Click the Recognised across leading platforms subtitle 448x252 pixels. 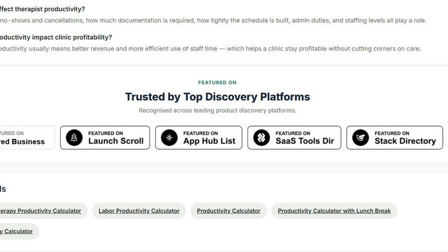tap(217, 110)
